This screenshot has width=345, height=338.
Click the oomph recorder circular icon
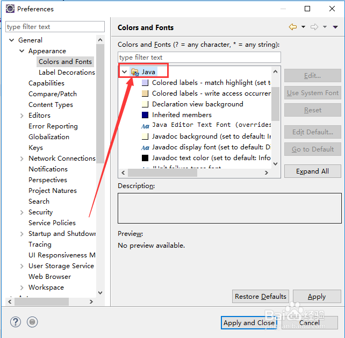pyautogui.click(x=32, y=322)
